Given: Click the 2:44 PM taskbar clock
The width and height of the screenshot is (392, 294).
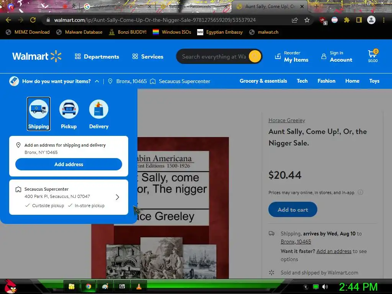Looking at the screenshot, I should click(x=358, y=287).
